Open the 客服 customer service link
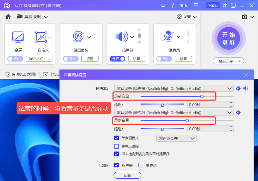258x181 pixels. coord(184,6)
